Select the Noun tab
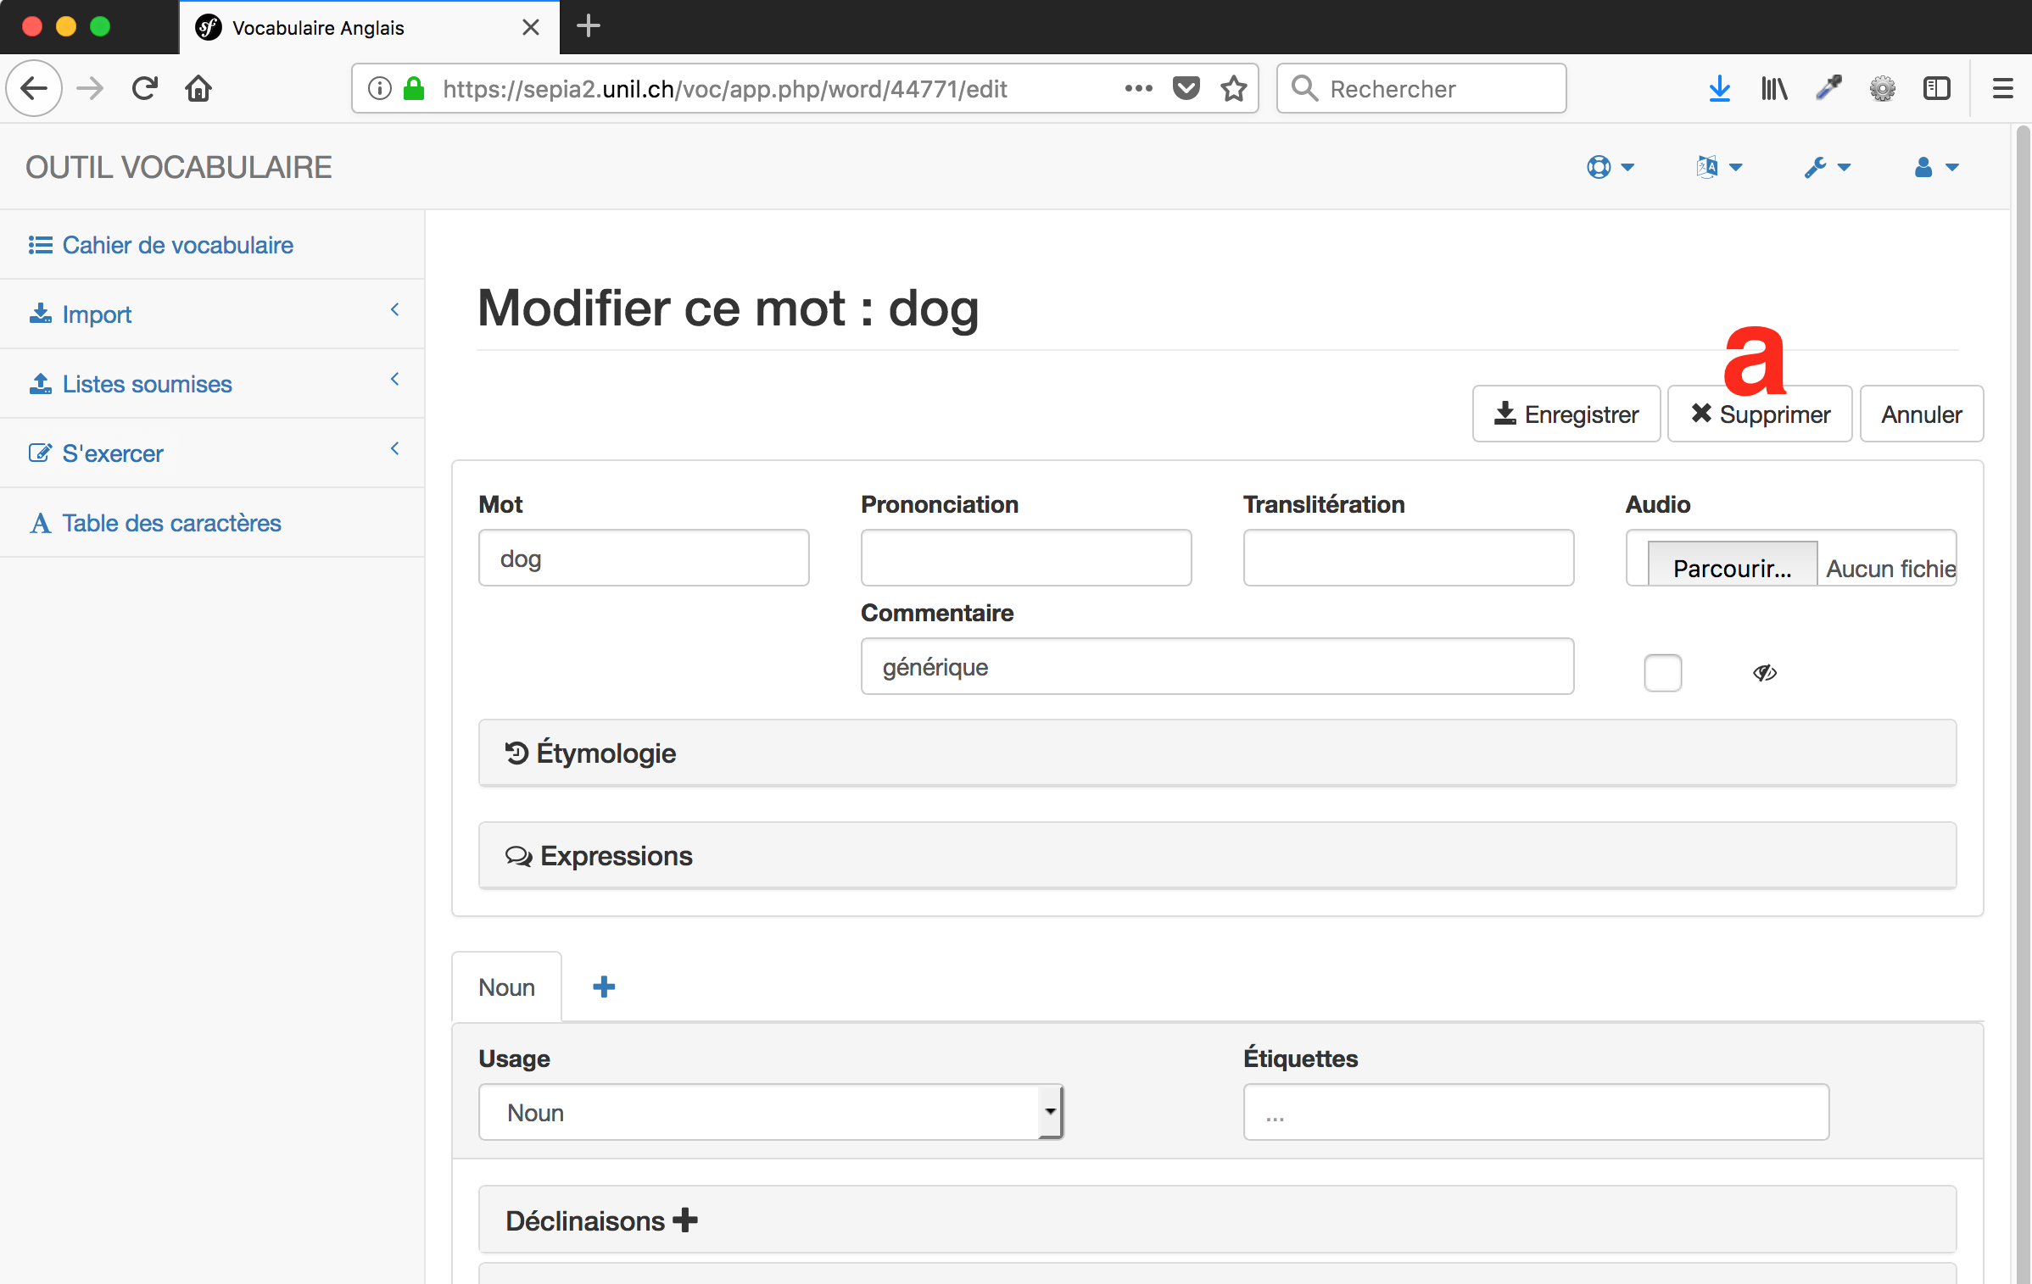 click(506, 987)
